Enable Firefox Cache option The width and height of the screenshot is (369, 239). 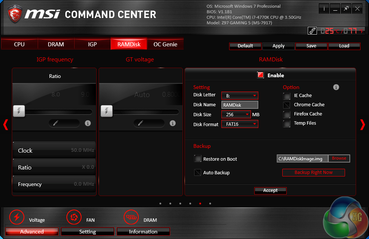click(287, 114)
